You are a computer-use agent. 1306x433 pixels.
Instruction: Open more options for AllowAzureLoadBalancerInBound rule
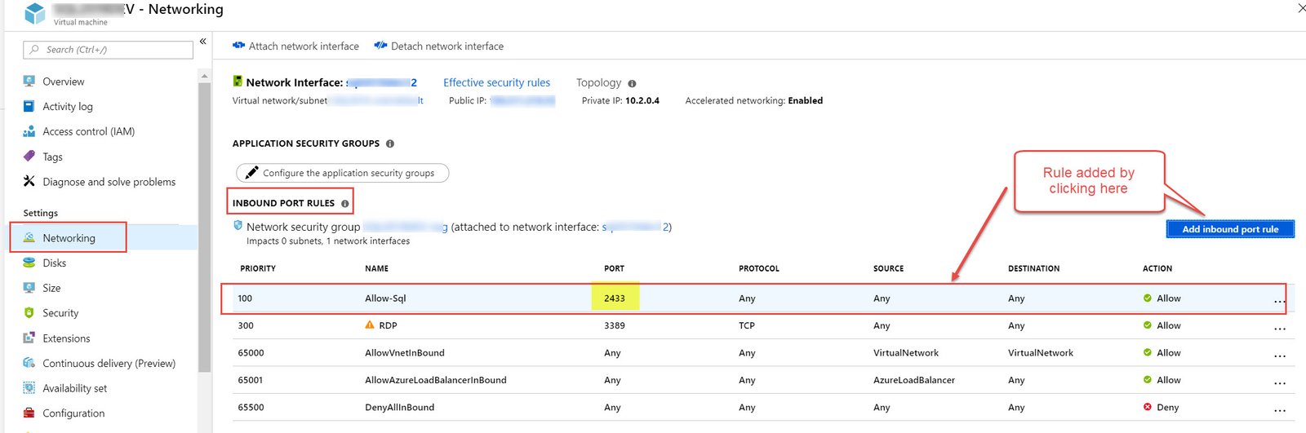click(x=1279, y=382)
